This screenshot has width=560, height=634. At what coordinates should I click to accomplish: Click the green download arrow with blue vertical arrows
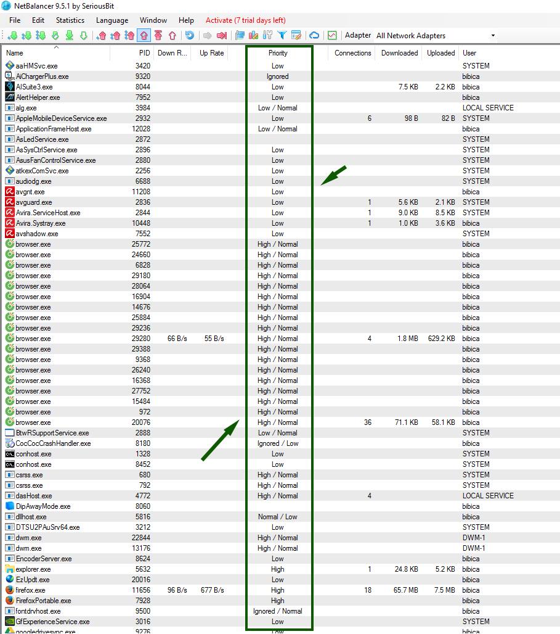point(41,36)
